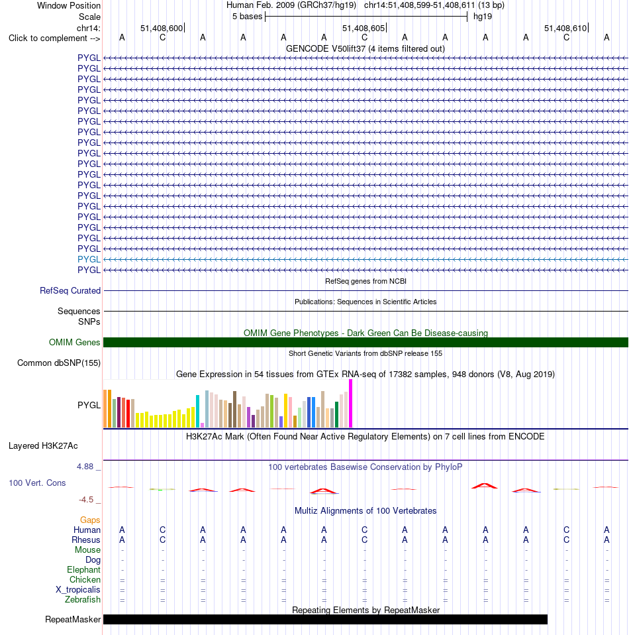Select the Scale track label
The width and height of the screenshot is (629, 635).
[x=89, y=17]
